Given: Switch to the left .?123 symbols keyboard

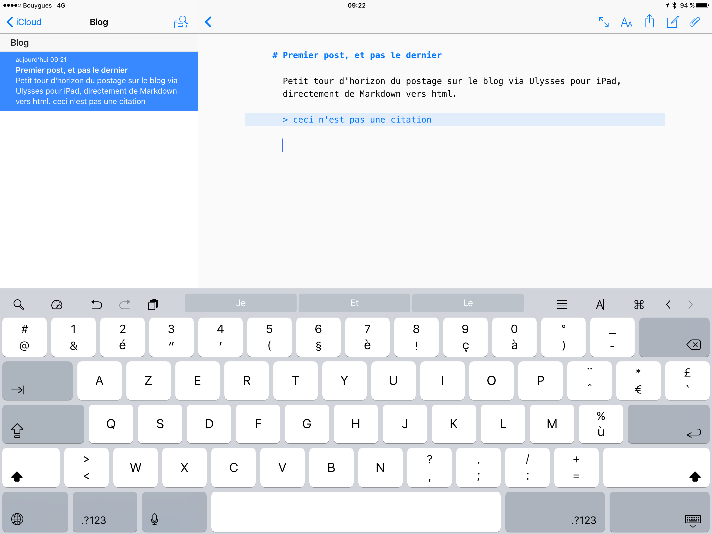Looking at the screenshot, I should (x=105, y=512).
